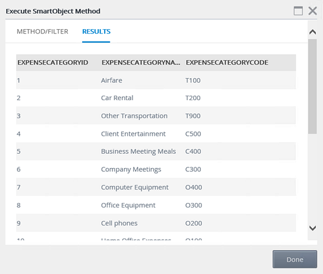Close the Execute SmartObject Method dialog
The width and height of the screenshot is (323, 274).
tap(313, 11)
